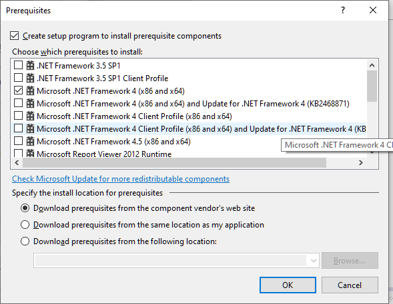This screenshot has height=304, width=393.
Task: Select Download prerequisites from the following location
Action: [x=25, y=241]
